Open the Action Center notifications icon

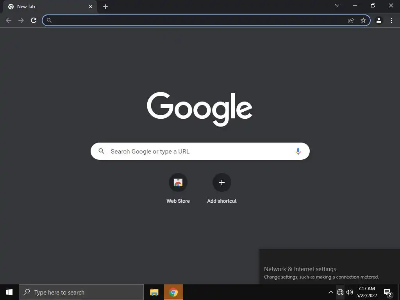(388, 293)
